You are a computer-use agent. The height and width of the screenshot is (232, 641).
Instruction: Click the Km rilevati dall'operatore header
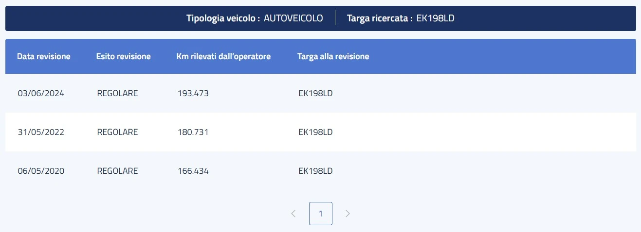click(223, 56)
